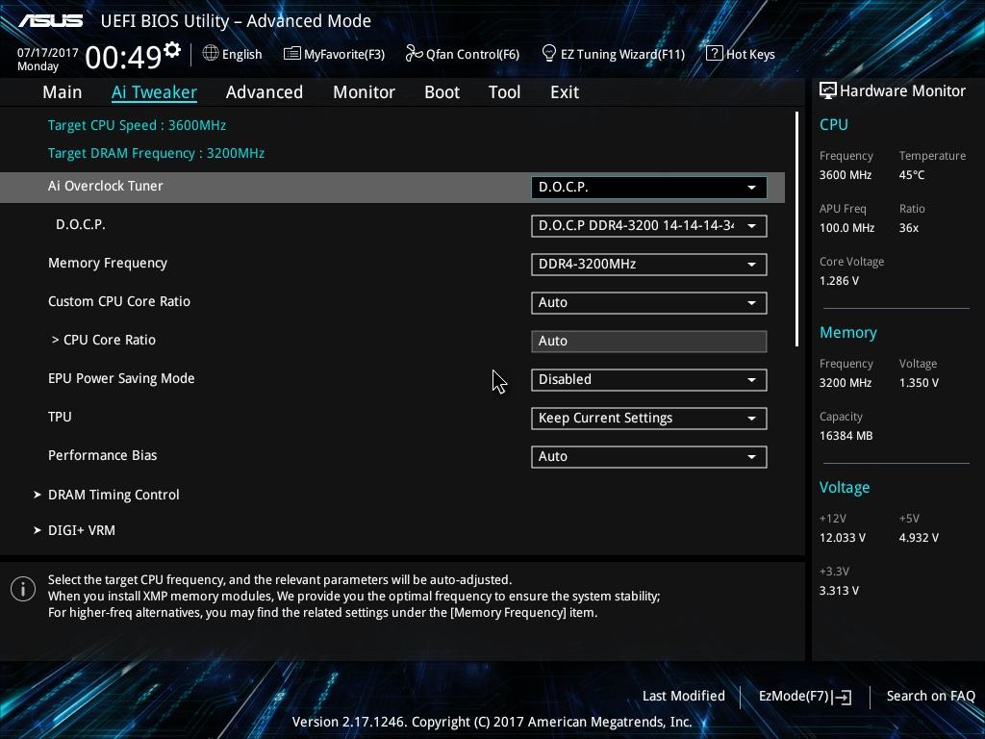Screen dimensions: 985x739
Task: Click the Ai Overclock Tuner label
Action: (x=106, y=186)
